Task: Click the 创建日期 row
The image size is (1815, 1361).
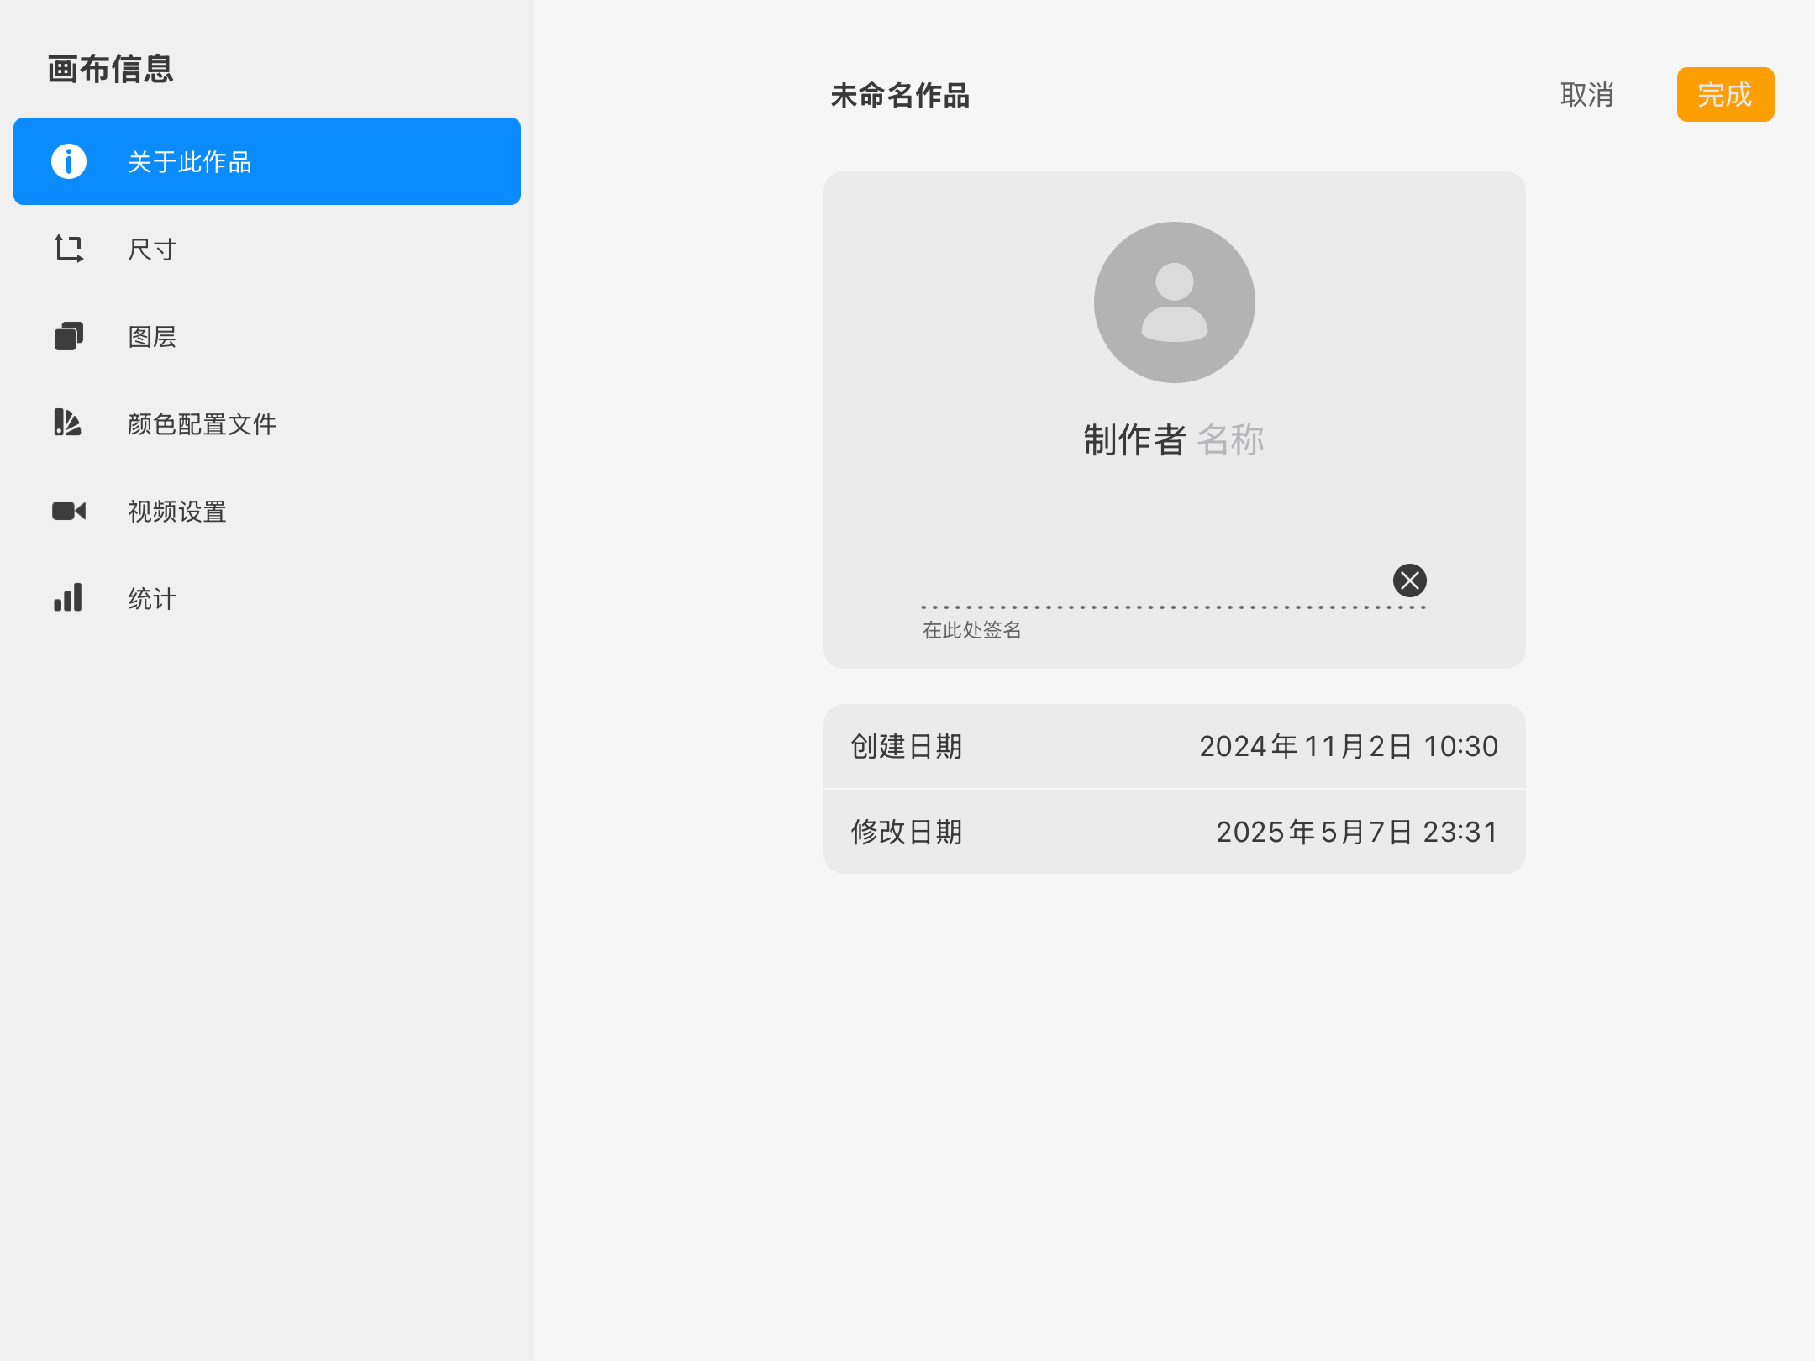Action: (1175, 746)
